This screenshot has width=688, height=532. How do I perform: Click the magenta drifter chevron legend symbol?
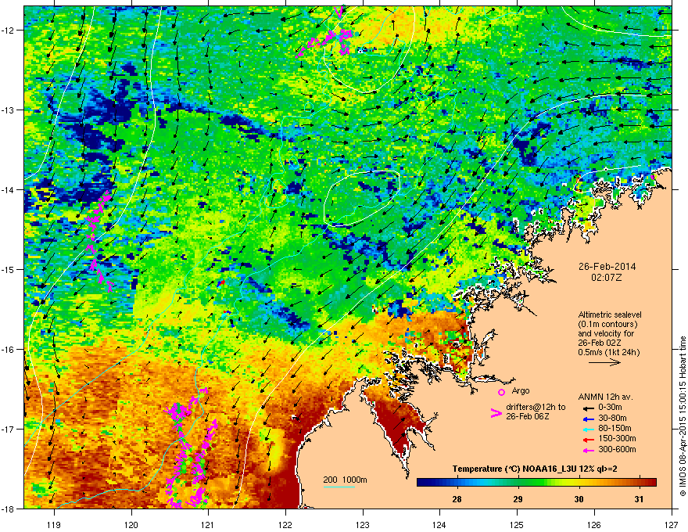pyautogui.click(x=496, y=413)
